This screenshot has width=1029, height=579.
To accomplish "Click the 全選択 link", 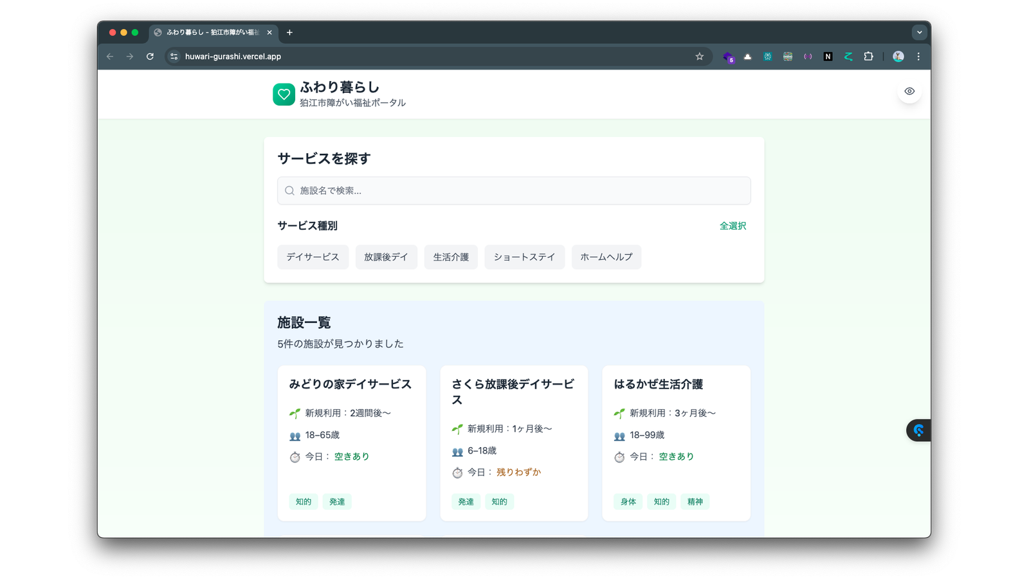I will click(733, 226).
